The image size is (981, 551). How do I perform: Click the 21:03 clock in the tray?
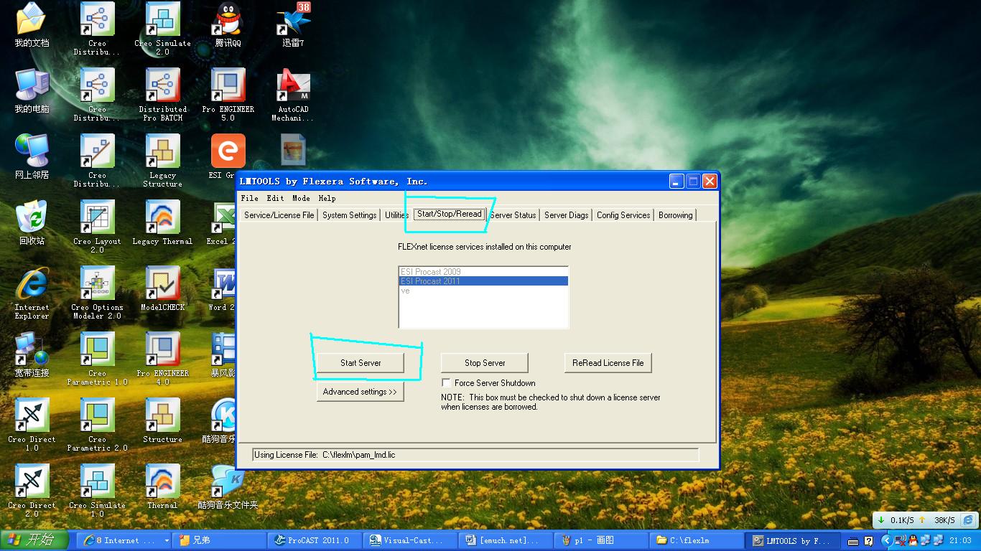959,540
